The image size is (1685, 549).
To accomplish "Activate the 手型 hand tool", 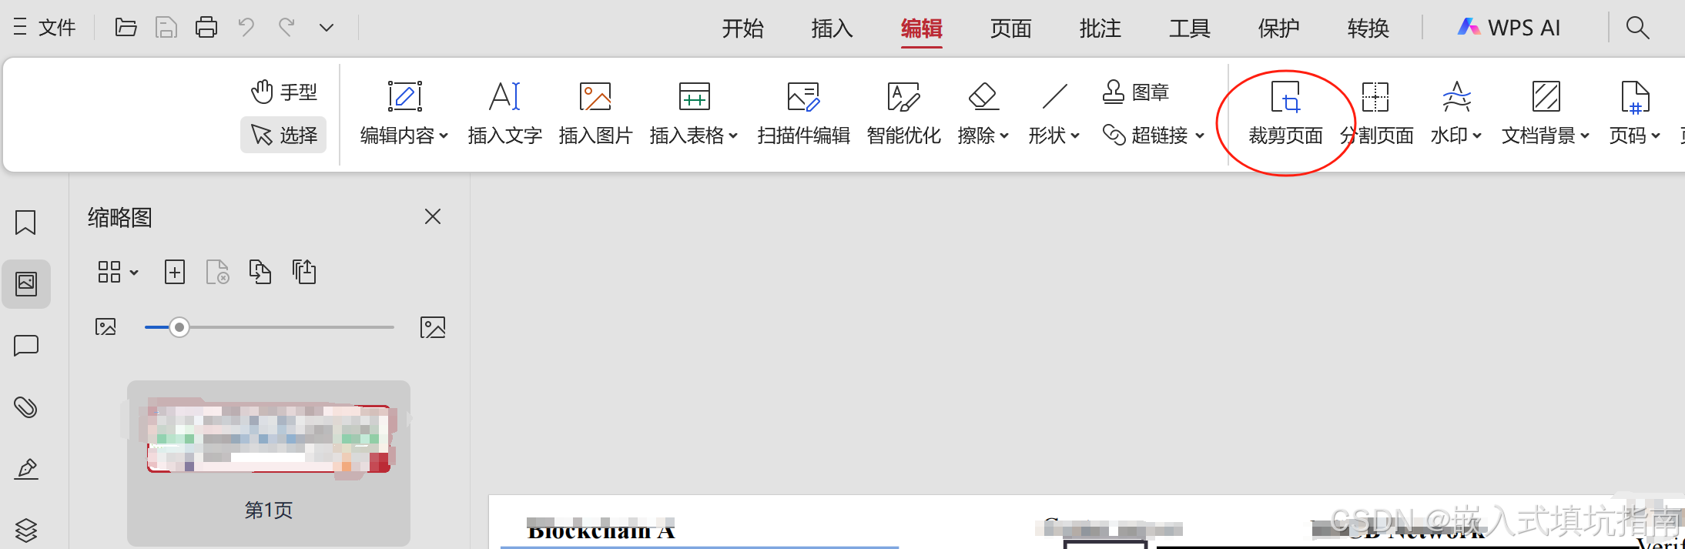I will click(x=283, y=92).
